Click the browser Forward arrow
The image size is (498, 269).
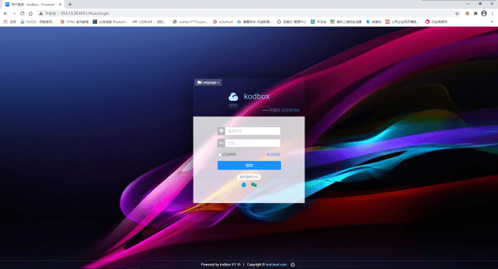[x=14, y=13]
